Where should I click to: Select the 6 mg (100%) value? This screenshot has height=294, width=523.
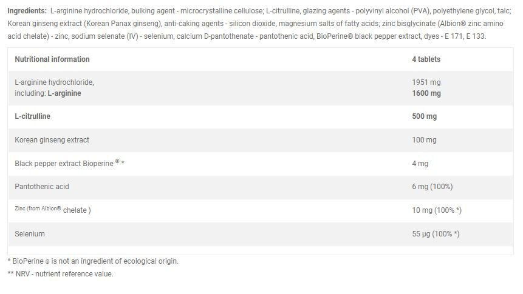432,187
